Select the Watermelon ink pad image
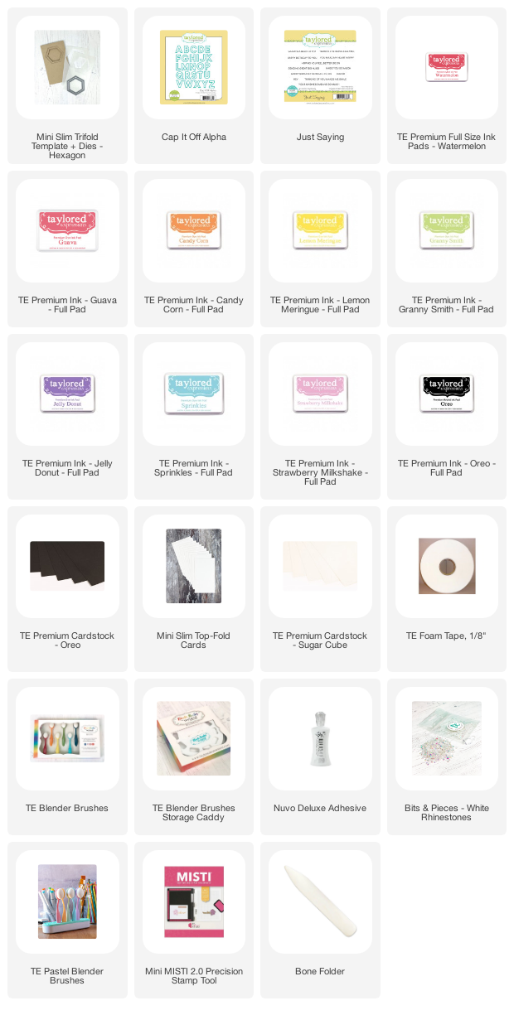The image size is (514, 1015). 447,67
